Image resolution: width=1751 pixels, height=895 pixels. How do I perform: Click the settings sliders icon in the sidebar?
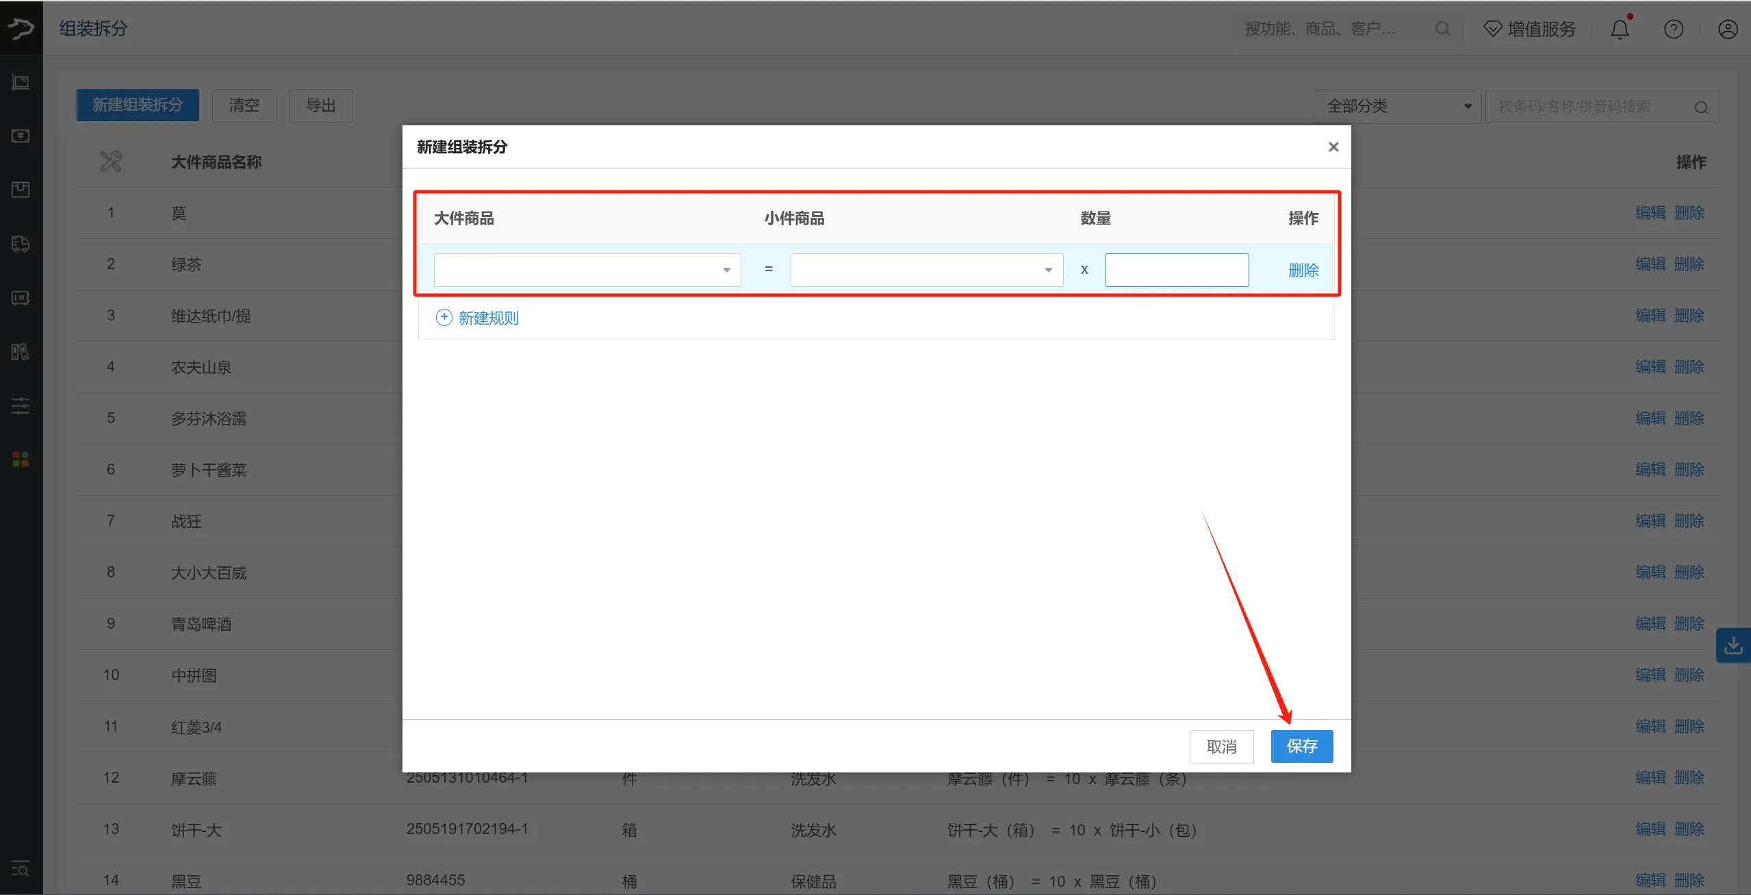pyautogui.click(x=21, y=406)
